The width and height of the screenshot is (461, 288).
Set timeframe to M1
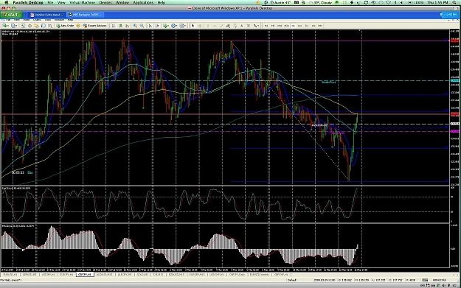click(x=266, y=26)
